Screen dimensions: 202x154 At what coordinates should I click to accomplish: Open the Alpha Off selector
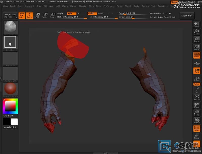10,59
